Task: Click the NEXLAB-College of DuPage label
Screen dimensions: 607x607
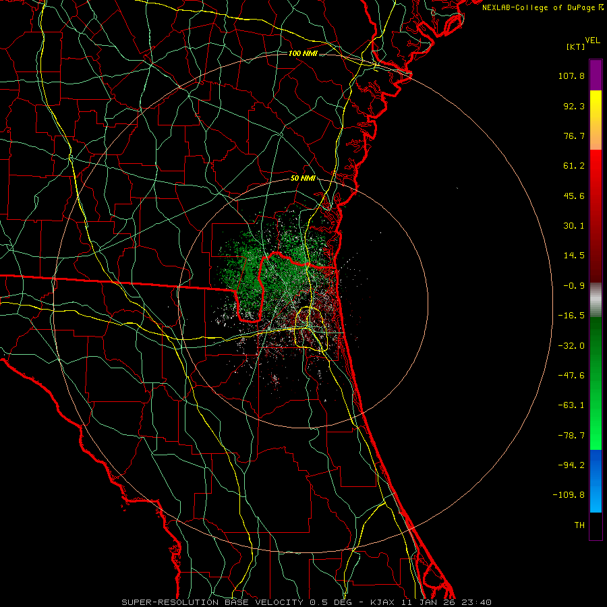Action: tap(543, 7)
